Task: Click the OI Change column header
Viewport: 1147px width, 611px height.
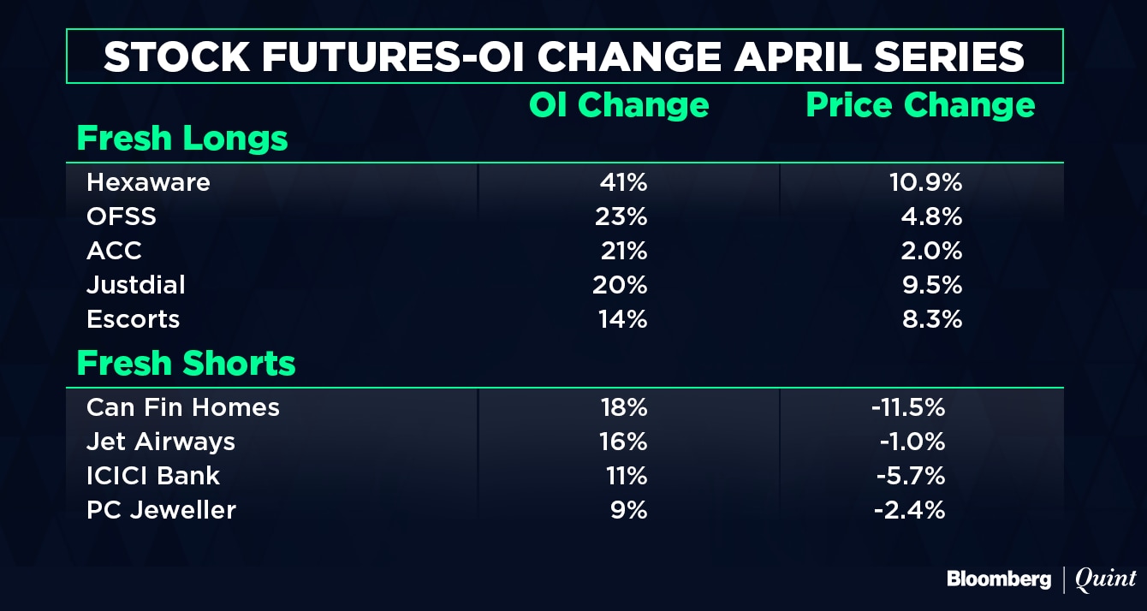Action: [x=619, y=105]
